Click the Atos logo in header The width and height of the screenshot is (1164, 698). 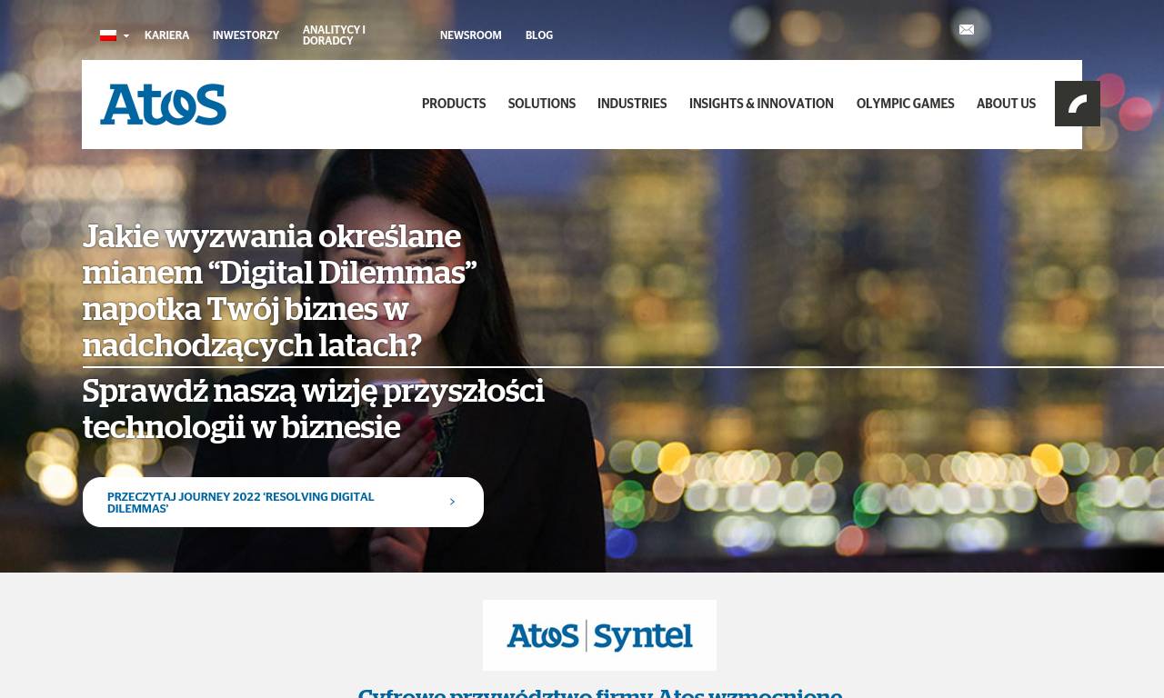pos(164,105)
